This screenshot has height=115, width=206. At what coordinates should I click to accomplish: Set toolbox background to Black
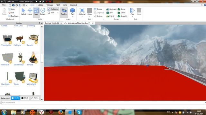point(25,98)
